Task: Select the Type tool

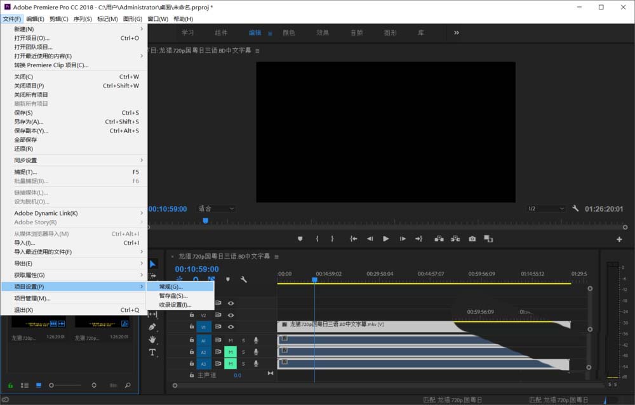Action: click(x=152, y=352)
